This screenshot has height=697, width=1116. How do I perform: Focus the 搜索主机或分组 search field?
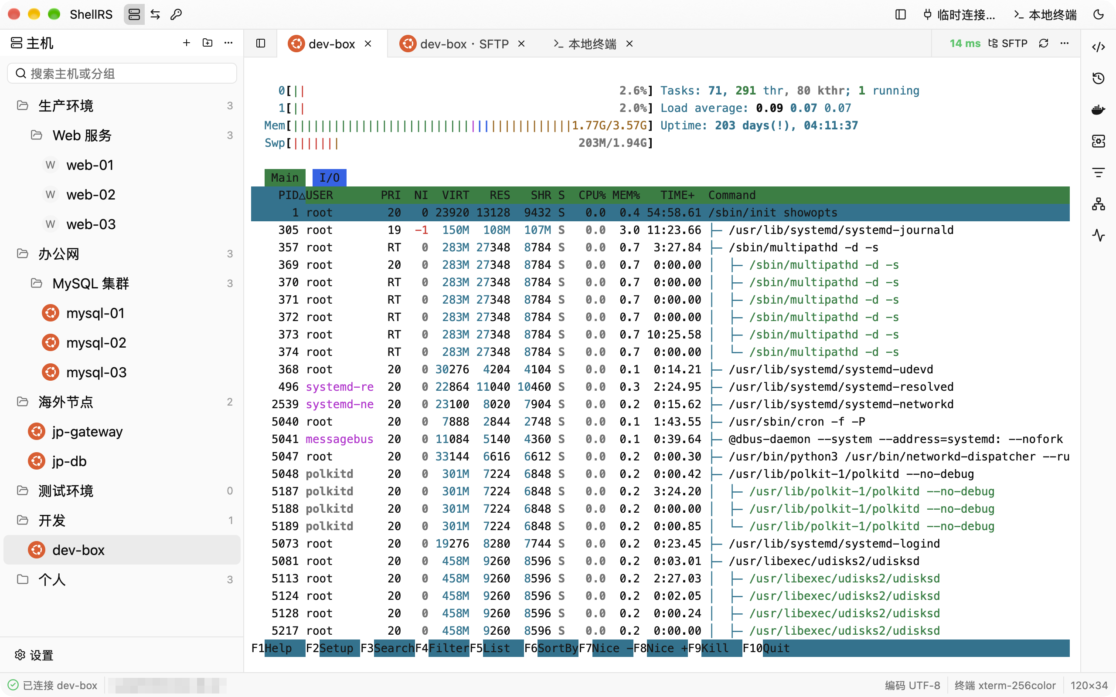(122, 73)
